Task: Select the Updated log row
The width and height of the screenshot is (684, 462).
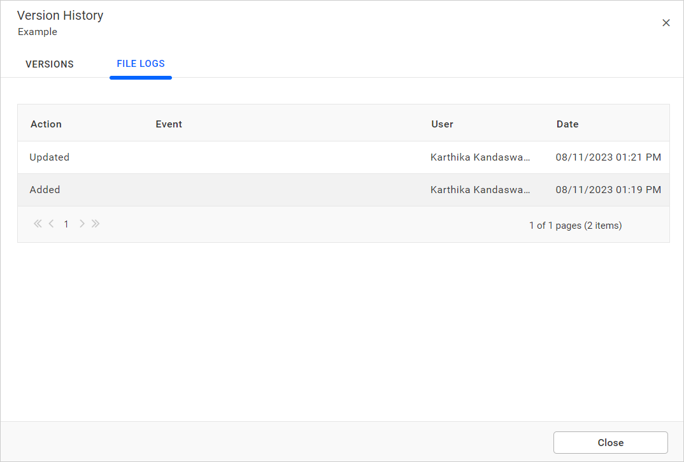Action: click(x=50, y=157)
